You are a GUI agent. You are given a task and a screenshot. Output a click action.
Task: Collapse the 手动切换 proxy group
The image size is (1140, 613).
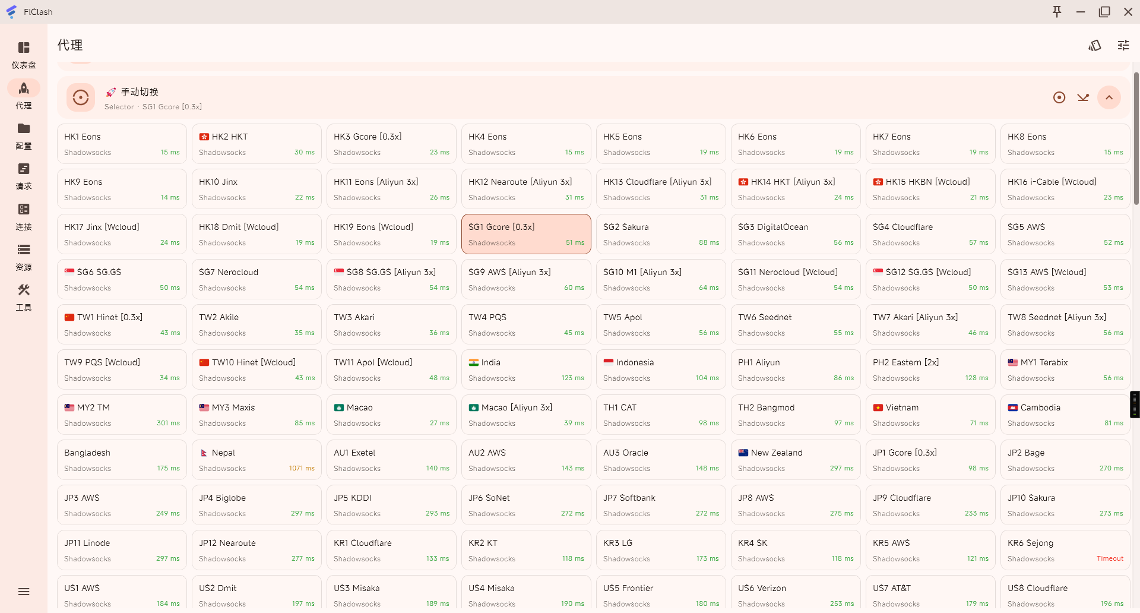pyautogui.click(x=1109, y=97)
